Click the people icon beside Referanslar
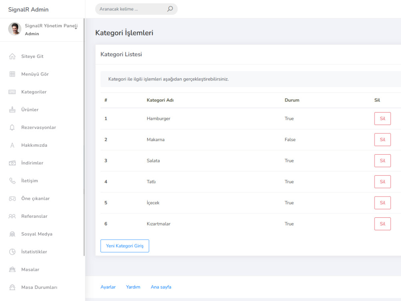Viewport: 401px width, 301px height. coord(12,216)
